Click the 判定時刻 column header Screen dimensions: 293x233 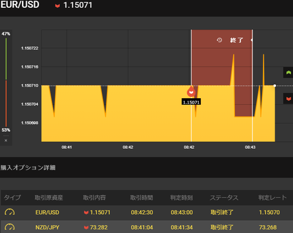(x=181, y=198)
